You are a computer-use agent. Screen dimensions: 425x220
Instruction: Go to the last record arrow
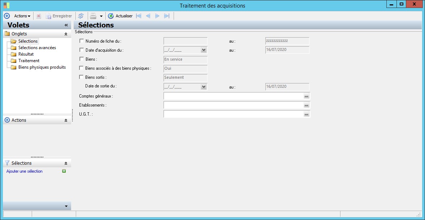coord(167,16)
